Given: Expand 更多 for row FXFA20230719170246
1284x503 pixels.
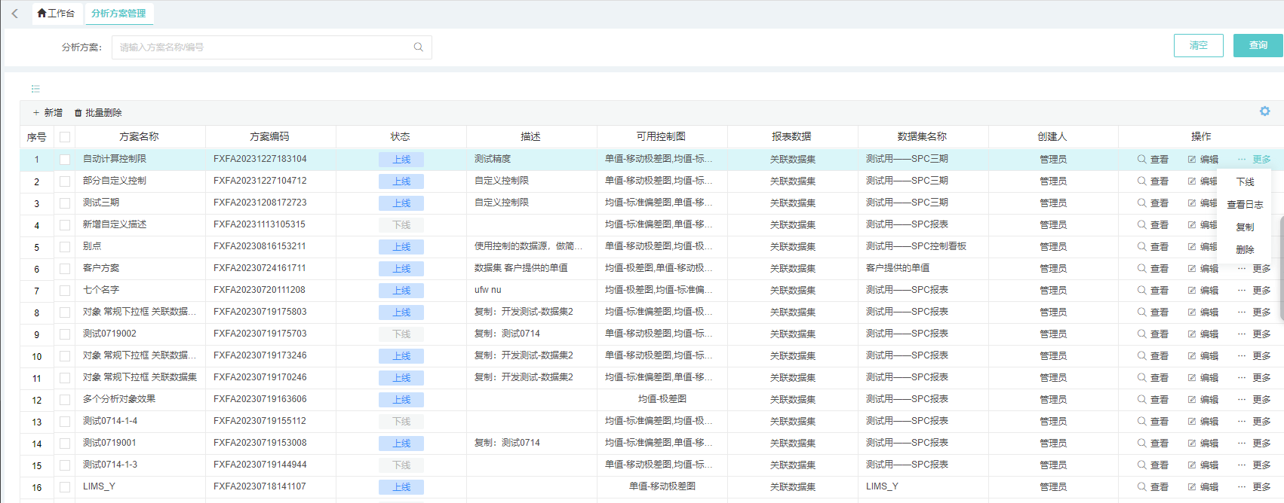Looking at the screenshot, I should (1254, 378).
